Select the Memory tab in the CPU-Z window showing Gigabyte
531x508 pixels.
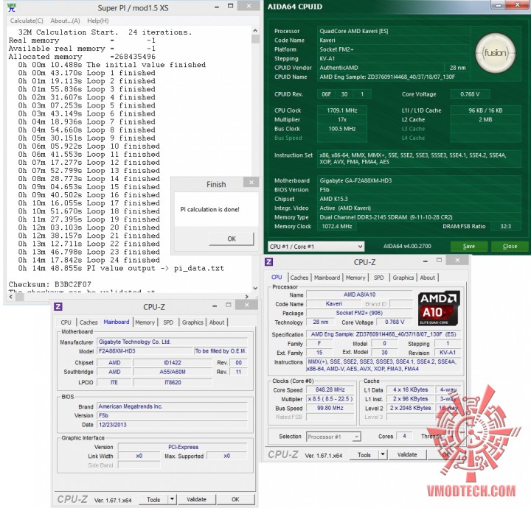tap(145, 322)
